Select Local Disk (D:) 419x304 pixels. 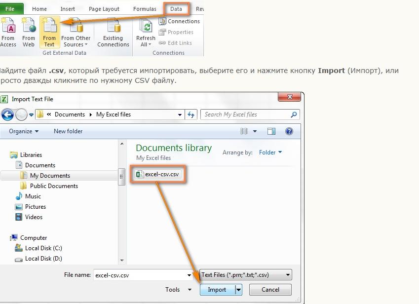[38, 259]
